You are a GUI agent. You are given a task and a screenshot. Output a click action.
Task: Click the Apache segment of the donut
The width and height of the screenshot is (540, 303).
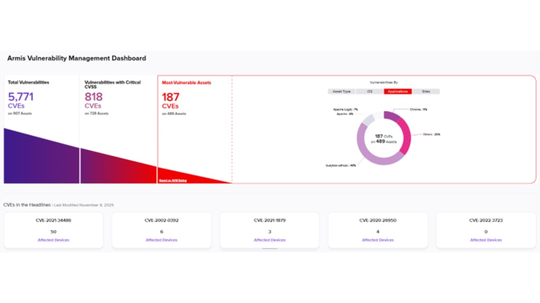point(367,121)
